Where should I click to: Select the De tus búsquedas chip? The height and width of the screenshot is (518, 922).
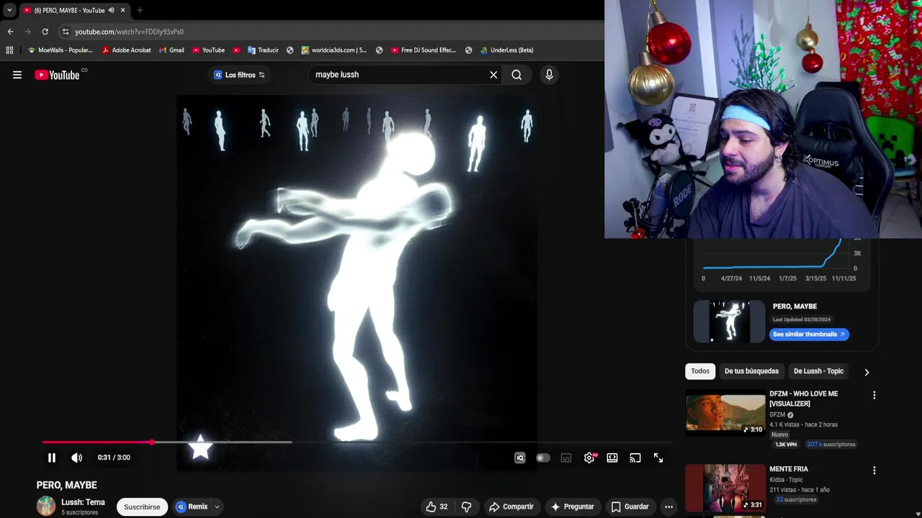click(x=751, y=371)
